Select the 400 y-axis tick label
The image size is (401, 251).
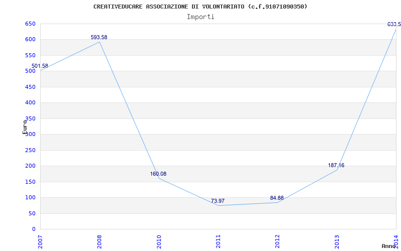[30, 103]
